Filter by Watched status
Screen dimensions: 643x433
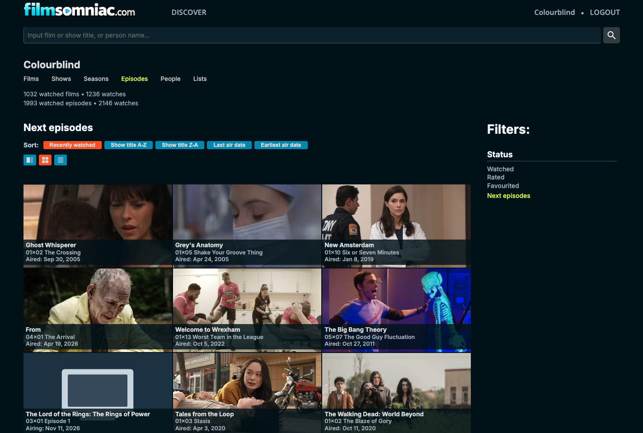(x=500, y=169)
